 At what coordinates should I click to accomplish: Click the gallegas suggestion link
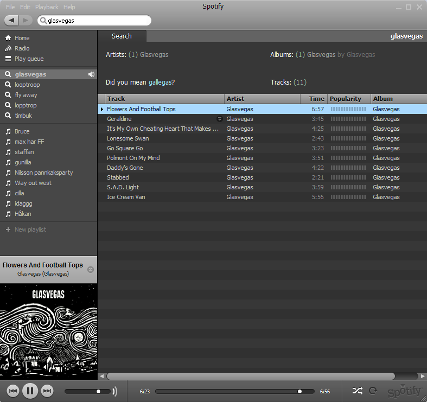[160, 82]
